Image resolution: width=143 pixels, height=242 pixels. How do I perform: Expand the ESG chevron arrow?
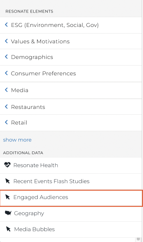[x=6, y=25]
